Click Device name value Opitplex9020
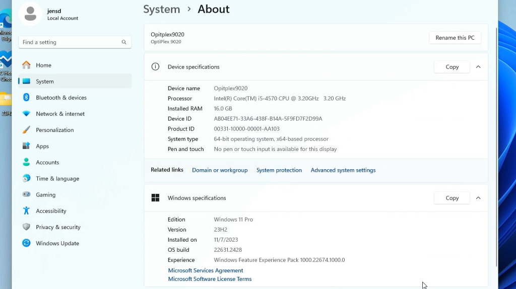Image resolution: width=516 pixels, height=289 pixels. (x=231, y=88)
